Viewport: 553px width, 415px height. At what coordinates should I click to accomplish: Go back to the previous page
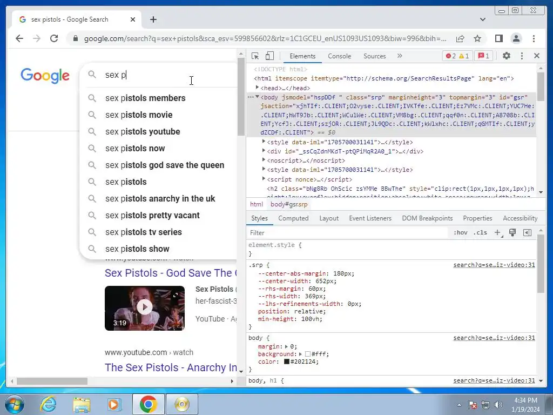tap(19, 38)
